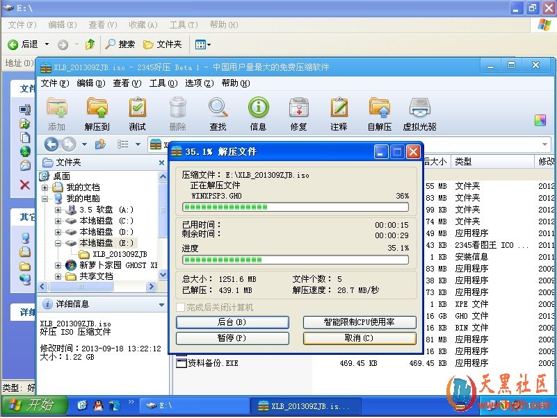This screenshot has height=418, width=557.
Task: Click the 暂停(P) pause button
Action: click(x=232, y=338)
